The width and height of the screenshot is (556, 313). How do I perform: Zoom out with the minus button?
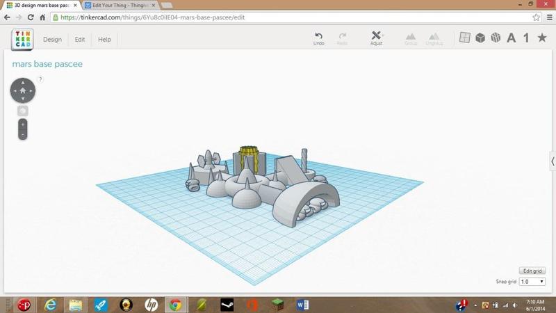point(22,134)
